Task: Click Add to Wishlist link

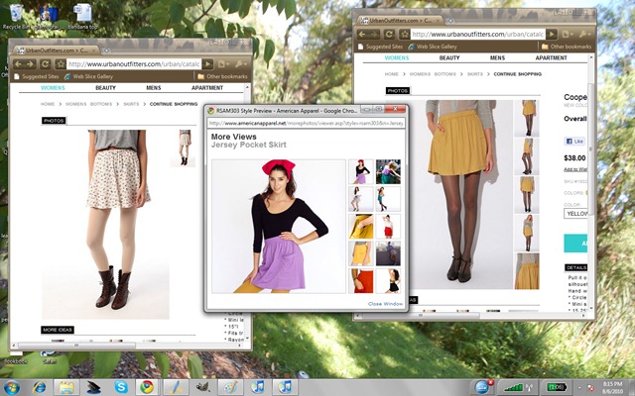Action: [575, 169]
